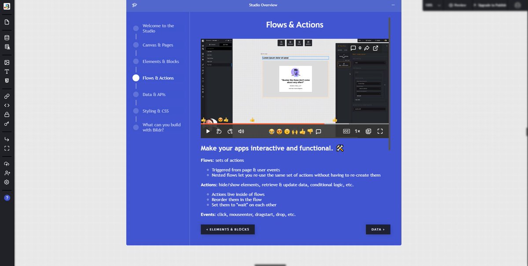The width and height of the screenshot is (528, 266).
Task: Click the Preview button in the top bar
Action: coord(458,5)
